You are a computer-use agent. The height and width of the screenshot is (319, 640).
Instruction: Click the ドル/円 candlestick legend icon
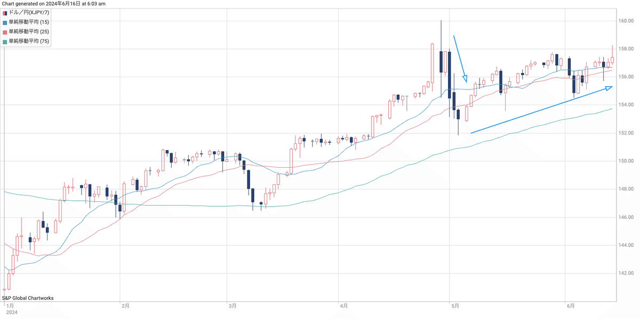pyautogui.click(x=5, y=12)
